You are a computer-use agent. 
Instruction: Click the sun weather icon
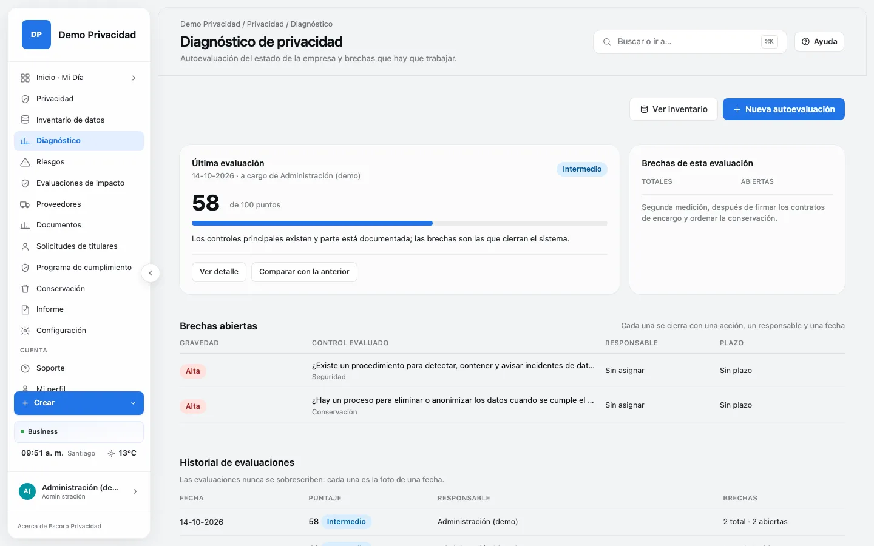pos(111,453)
